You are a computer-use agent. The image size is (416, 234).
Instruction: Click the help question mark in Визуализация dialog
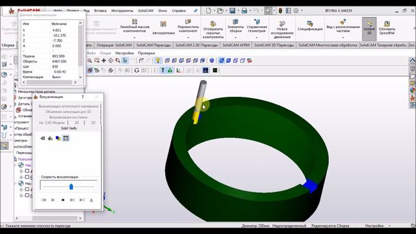83,97
